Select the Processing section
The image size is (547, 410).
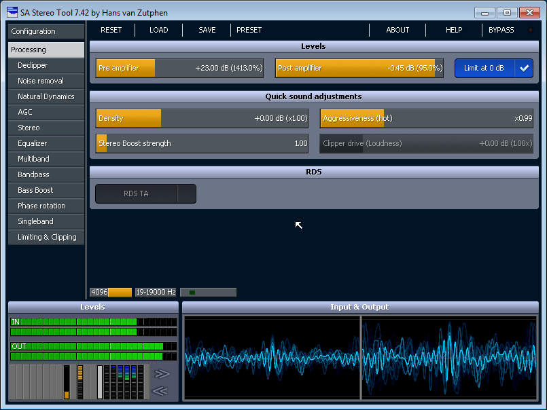click(46, 50)
